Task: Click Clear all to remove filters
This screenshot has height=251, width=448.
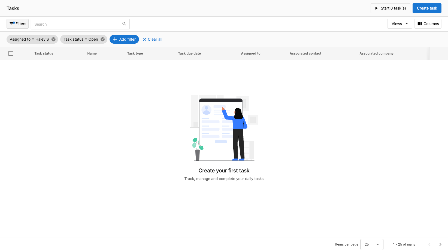Action: click(155, 39)
